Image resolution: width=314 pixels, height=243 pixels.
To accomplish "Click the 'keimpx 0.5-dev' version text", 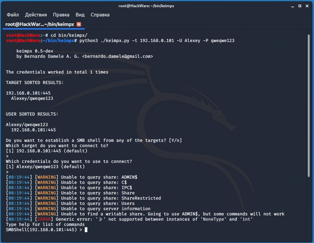I will tap(35, 51).
